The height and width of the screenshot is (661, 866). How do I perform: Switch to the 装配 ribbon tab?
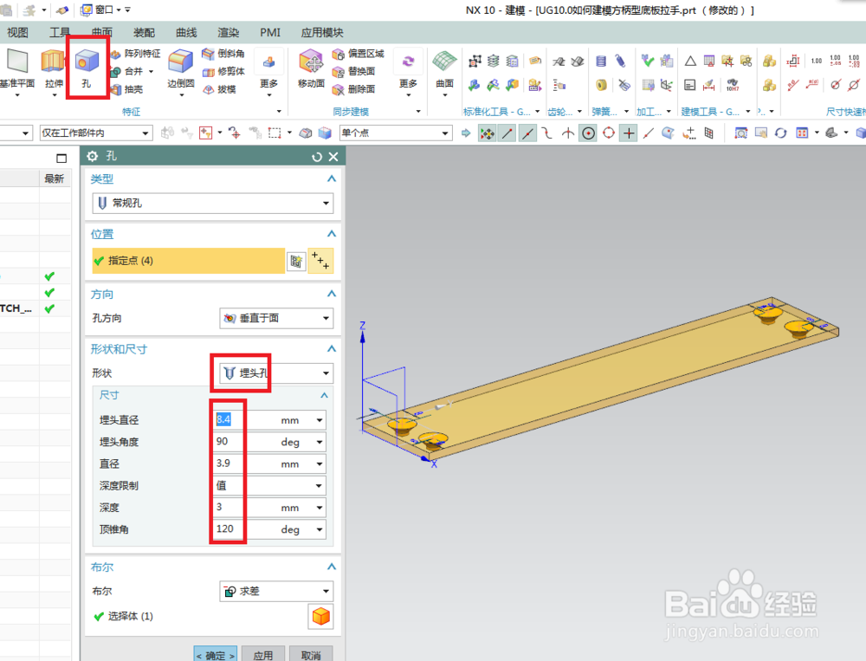tap(142, 32)
